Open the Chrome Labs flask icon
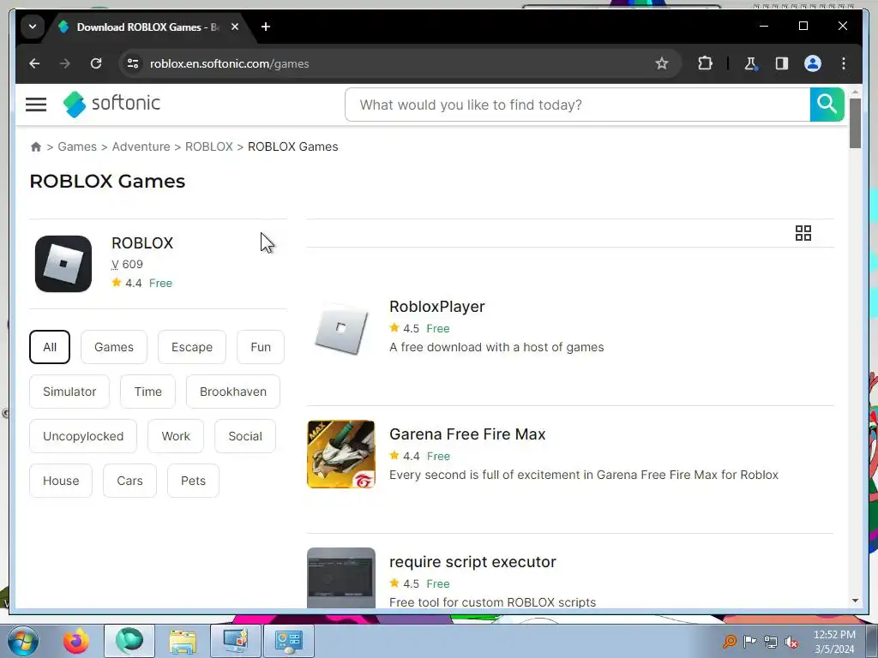 (x=750, y=63)
